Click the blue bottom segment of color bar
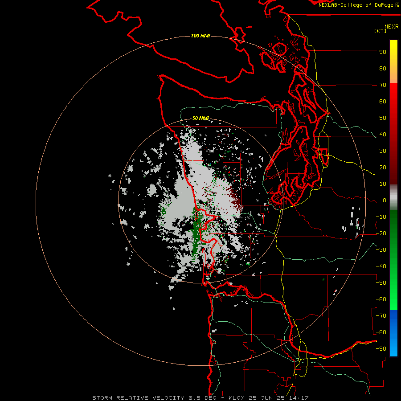401x401 pixels. (393, 333)
